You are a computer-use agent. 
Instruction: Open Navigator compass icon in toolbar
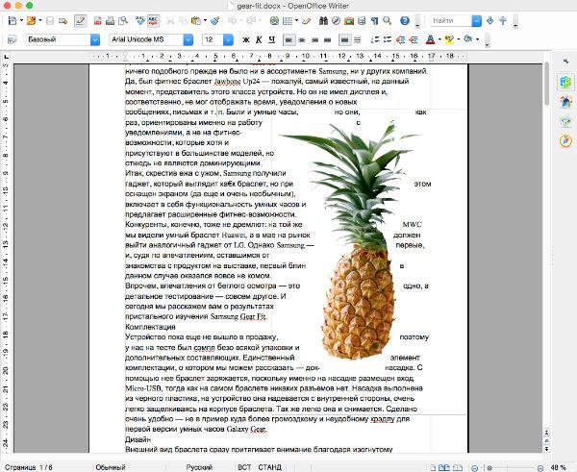336,20
